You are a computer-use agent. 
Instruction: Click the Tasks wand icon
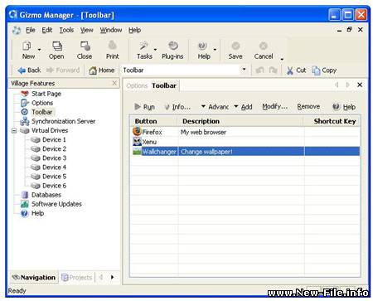[x=143, y=46]
